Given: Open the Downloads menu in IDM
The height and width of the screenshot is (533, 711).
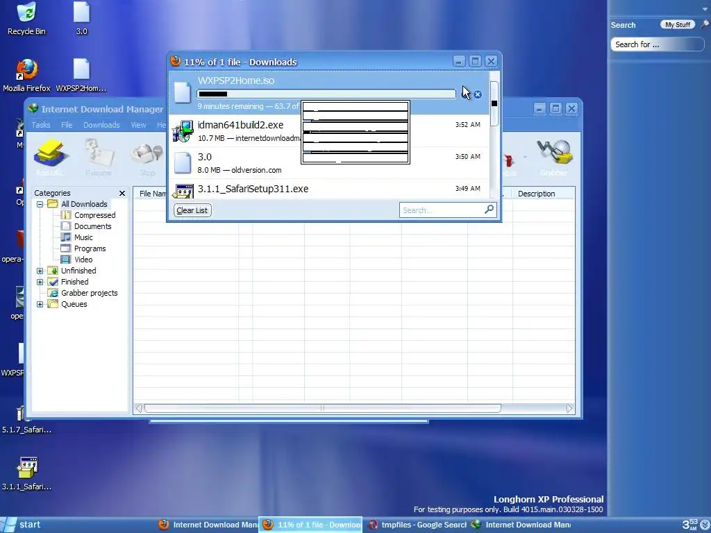Looking at the screenshot, I should click(x=101, y=125).
